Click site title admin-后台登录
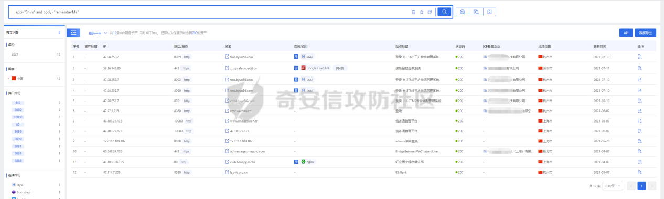664x199 pixels. click(408, 141)
